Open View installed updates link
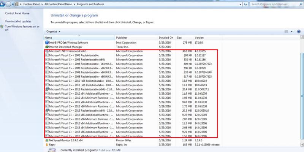304x152 pixels. (x=18, y=21)
